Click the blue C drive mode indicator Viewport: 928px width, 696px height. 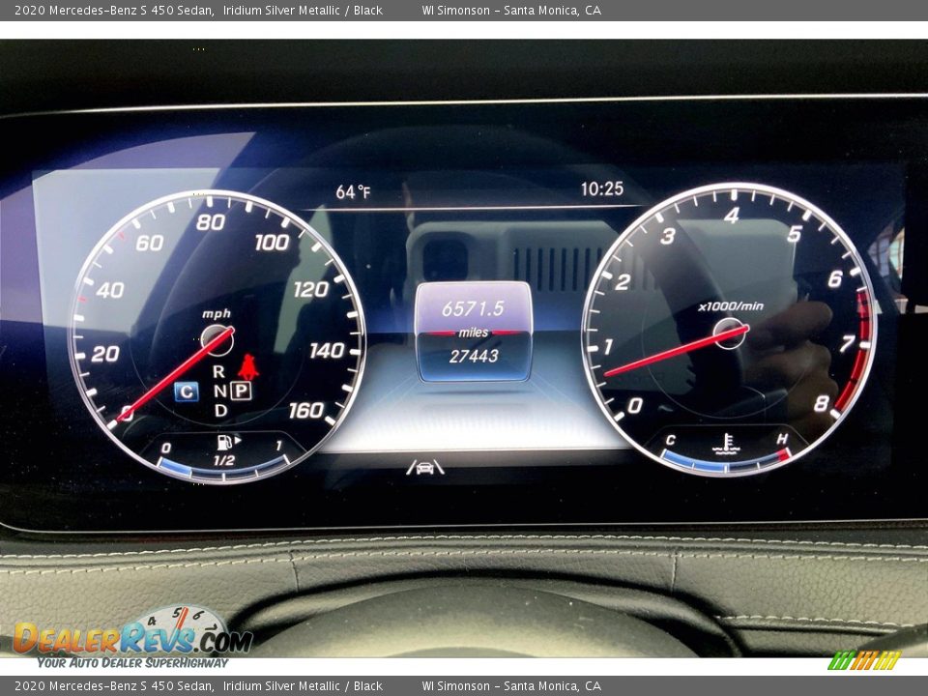click(187, 391)
